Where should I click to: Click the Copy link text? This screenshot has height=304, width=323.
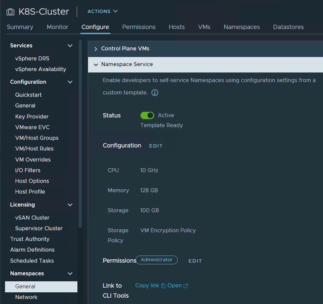pos(147,286)
